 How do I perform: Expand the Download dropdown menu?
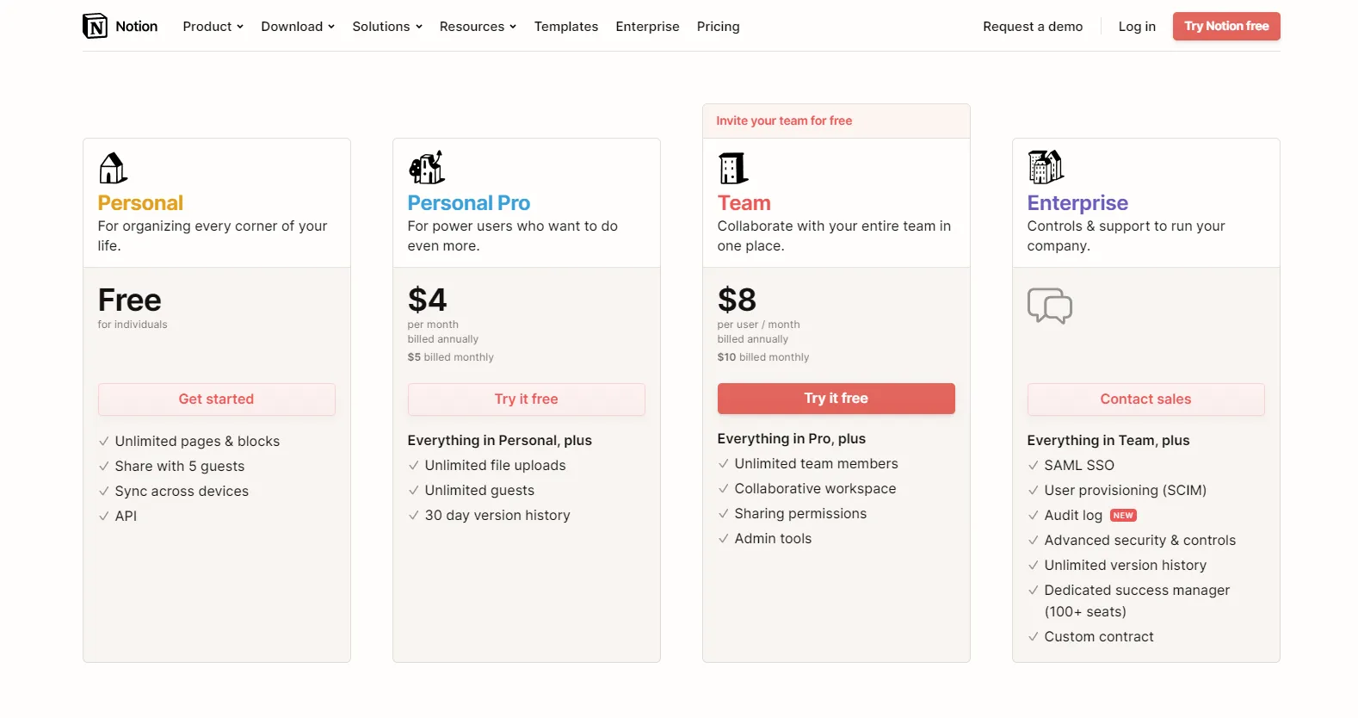298,27
